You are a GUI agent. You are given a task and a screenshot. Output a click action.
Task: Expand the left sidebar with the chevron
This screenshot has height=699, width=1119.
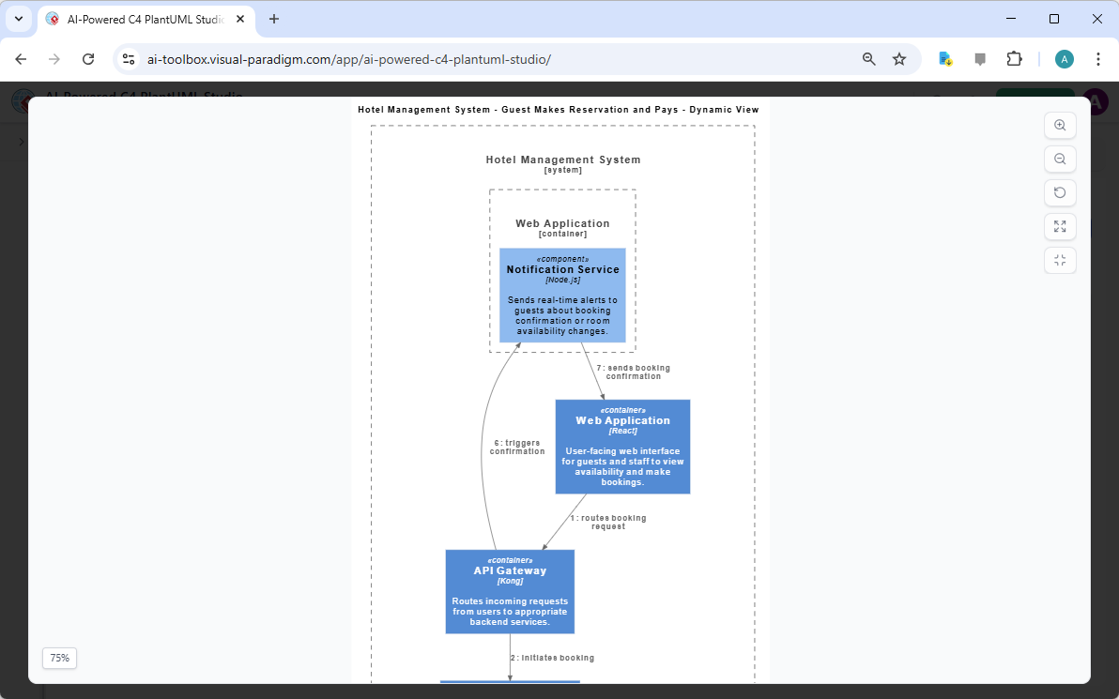[x=22, y=143]
